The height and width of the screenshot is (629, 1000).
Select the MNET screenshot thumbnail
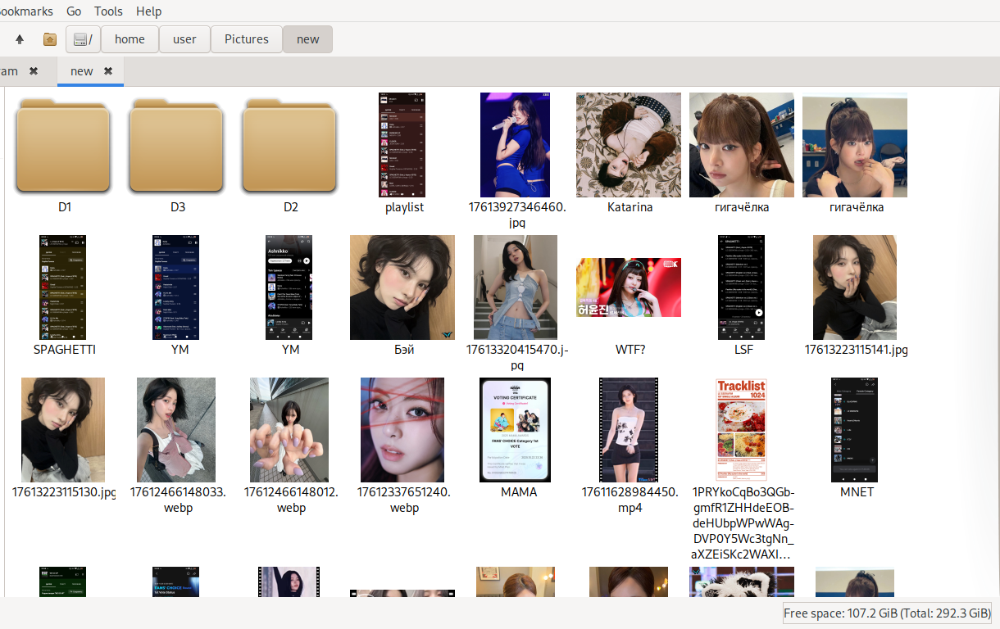click(855, 430)
